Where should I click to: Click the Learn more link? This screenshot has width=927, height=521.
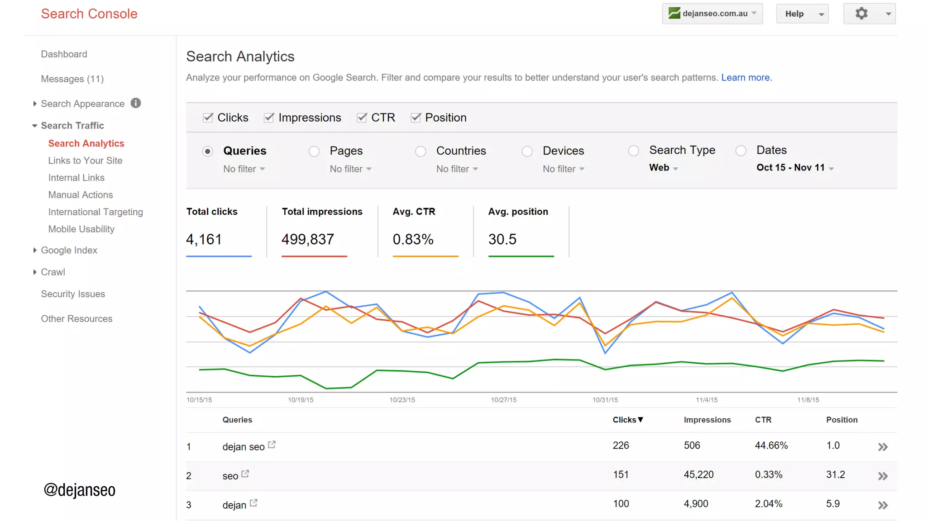[746, 77]
